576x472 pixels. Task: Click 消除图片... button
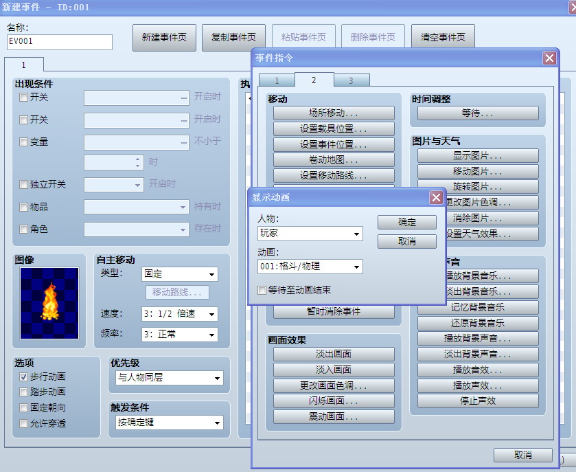492,218
